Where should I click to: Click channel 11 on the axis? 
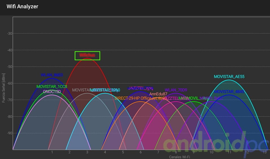229,152
